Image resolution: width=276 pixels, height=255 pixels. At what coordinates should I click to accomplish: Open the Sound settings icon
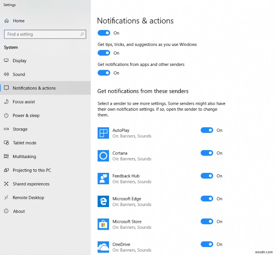point(7,74)
